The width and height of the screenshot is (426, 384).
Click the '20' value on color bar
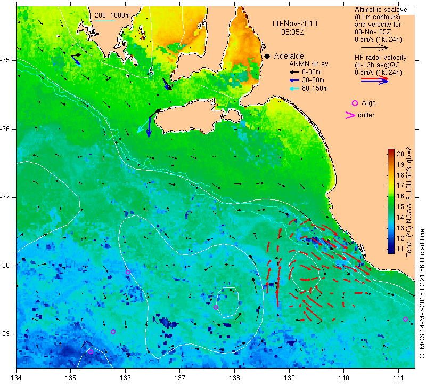pos(400,154)
